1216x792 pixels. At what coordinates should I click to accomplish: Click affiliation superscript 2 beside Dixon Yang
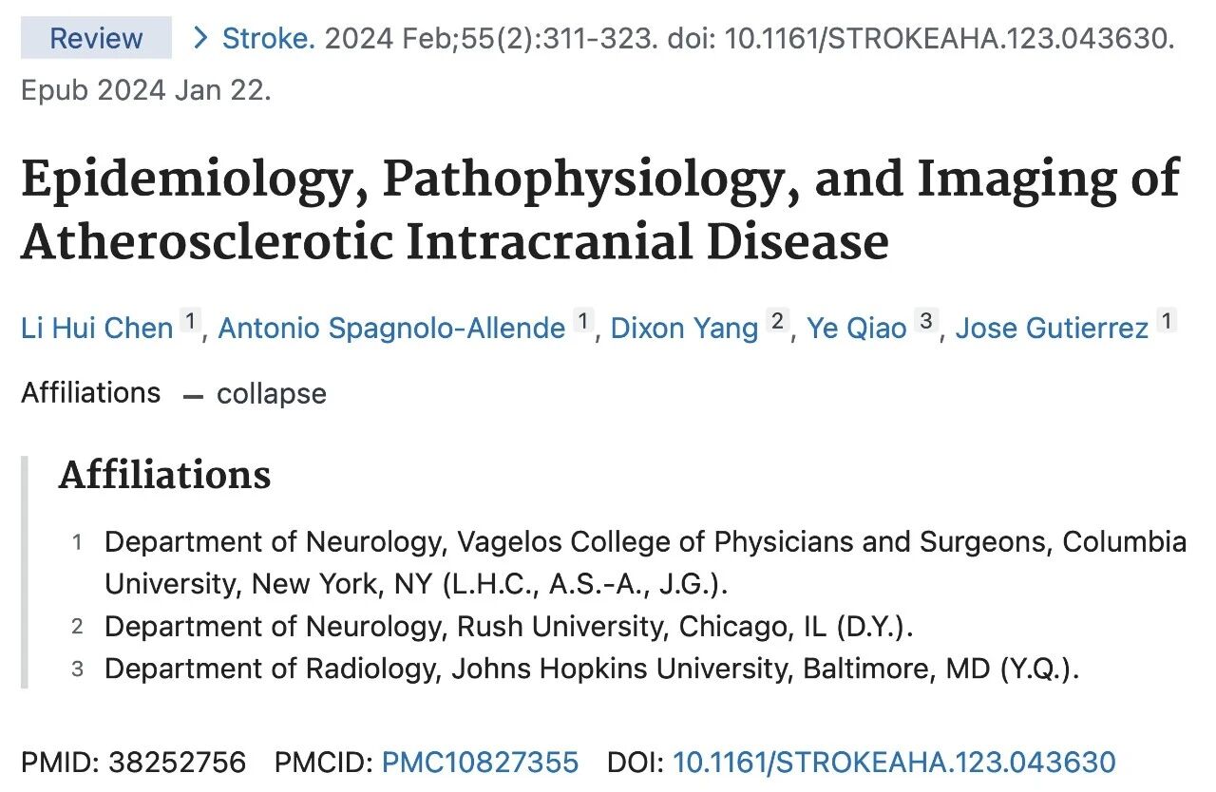point(777,322)
